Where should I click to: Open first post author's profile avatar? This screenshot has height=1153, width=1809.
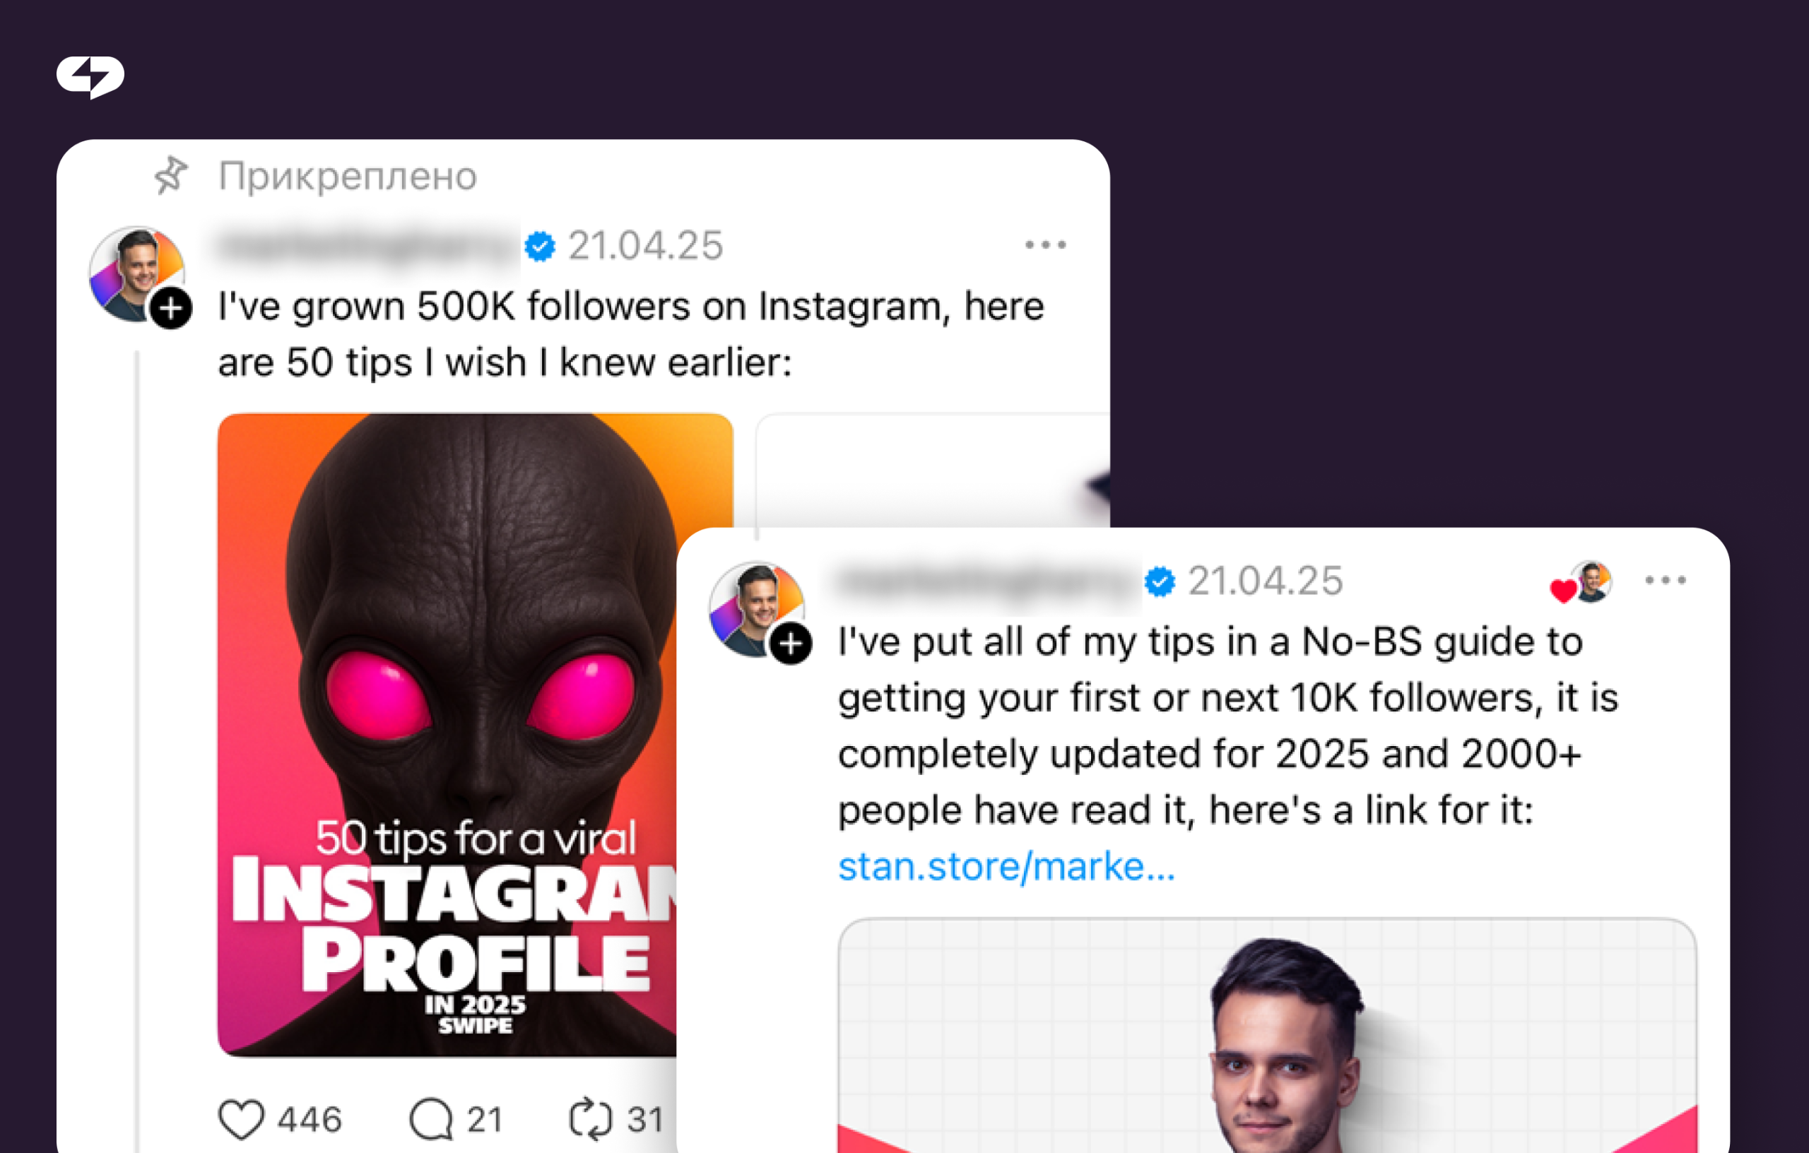tap(136, 274)
